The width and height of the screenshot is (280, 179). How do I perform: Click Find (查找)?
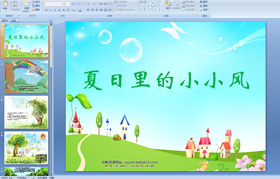pyautogui.click(x=204, y=2)
